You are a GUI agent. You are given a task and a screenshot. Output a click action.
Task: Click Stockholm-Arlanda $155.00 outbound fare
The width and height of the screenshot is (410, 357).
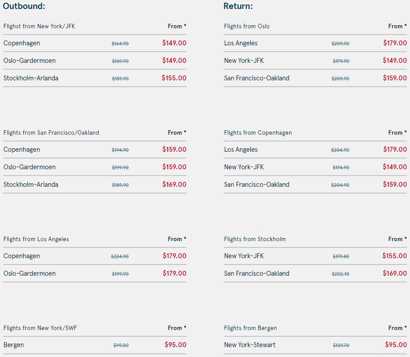[174, 78]
